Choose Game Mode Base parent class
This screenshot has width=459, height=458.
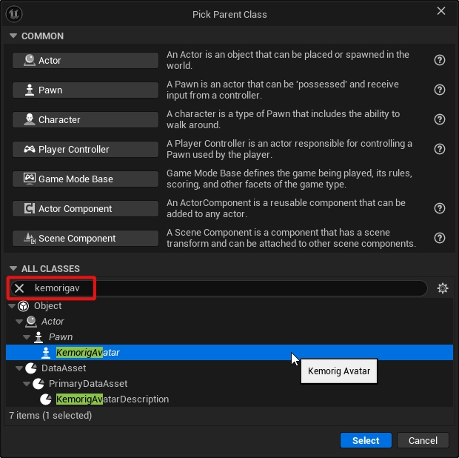pyautogui.click(x=85, y=179)
